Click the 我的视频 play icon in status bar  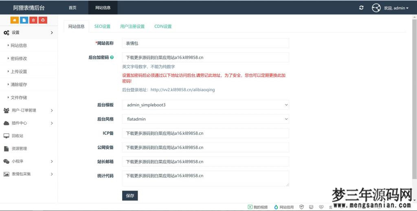pyautogui.click(x=250, y=207)
